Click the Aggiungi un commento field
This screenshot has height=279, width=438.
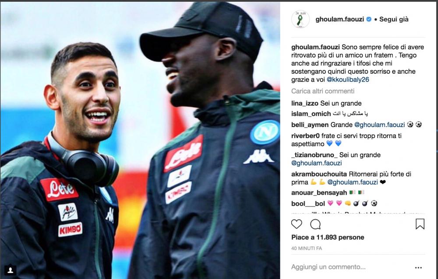tap(328, 267)
